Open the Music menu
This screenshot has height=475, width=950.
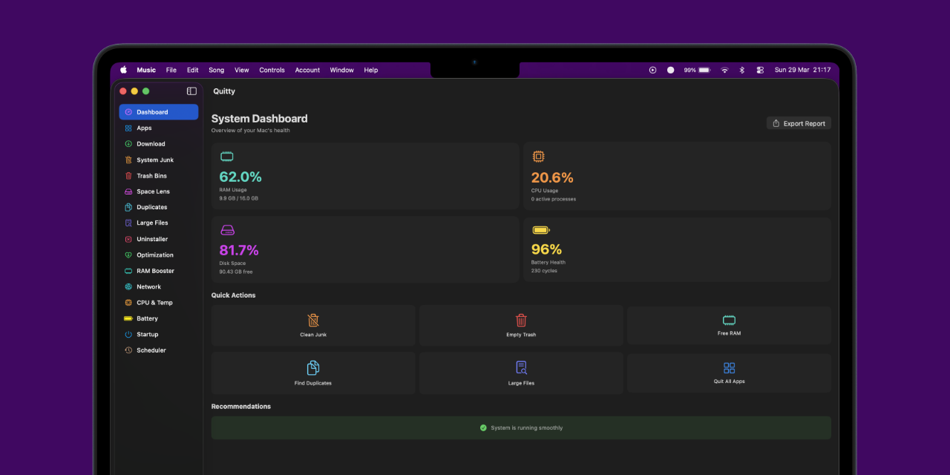[x=146, y=70]
